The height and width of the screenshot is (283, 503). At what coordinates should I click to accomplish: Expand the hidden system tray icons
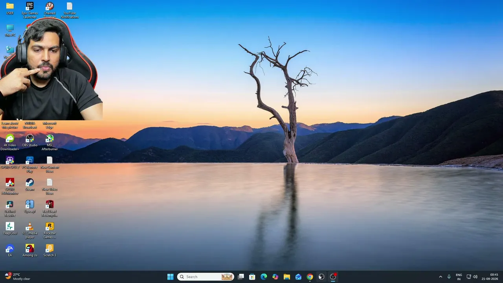click(441, 277)
